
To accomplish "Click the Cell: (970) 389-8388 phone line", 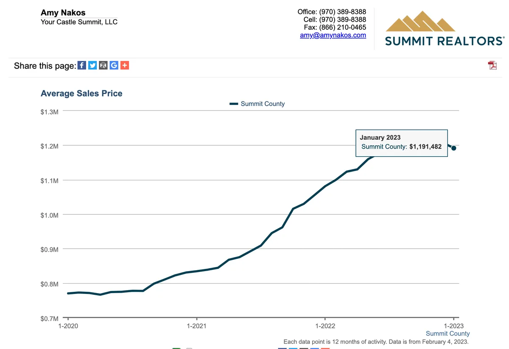I will point(335,19).
